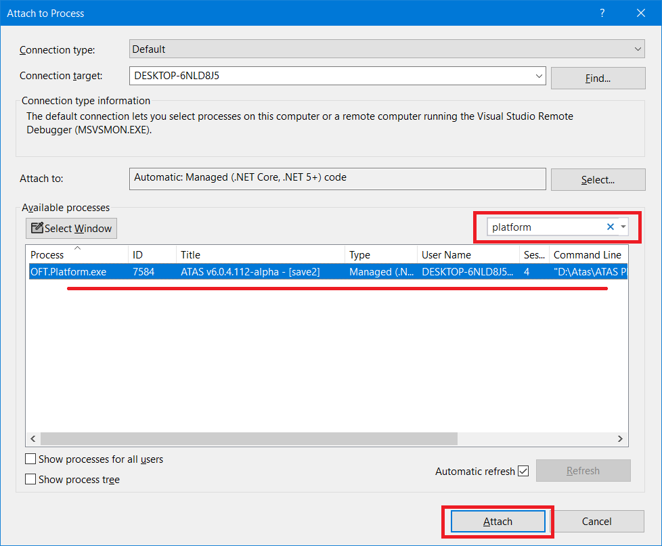
Task: Click the Attach button
Action: [498, 522]
